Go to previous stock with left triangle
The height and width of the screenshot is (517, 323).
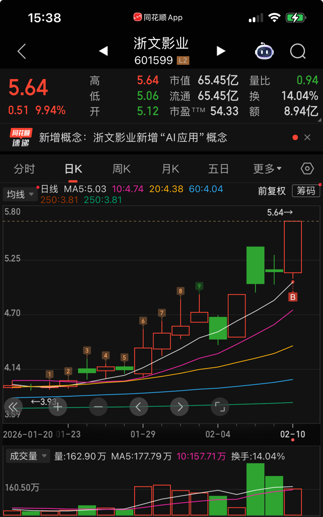103,51
